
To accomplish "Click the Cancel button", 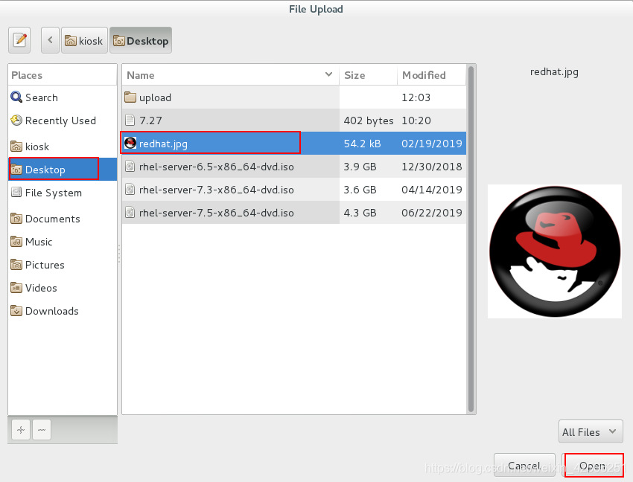I will [524, 466].
